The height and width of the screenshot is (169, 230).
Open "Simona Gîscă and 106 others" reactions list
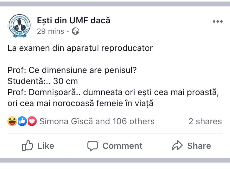[97, 121]
